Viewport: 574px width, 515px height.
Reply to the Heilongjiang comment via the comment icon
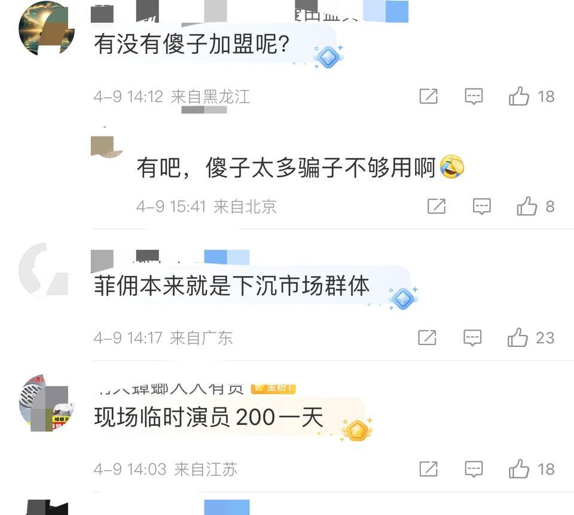click(x=474, y=97)
